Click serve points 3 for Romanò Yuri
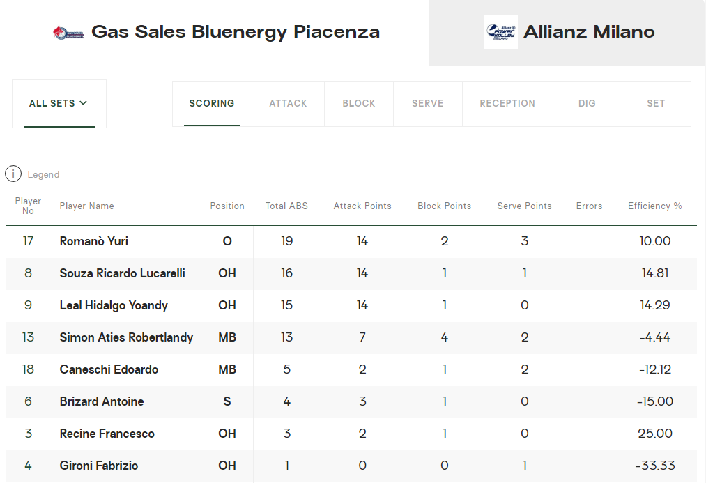Image resolution: width=706 pixels, height=483 pixels. point(525,241)
